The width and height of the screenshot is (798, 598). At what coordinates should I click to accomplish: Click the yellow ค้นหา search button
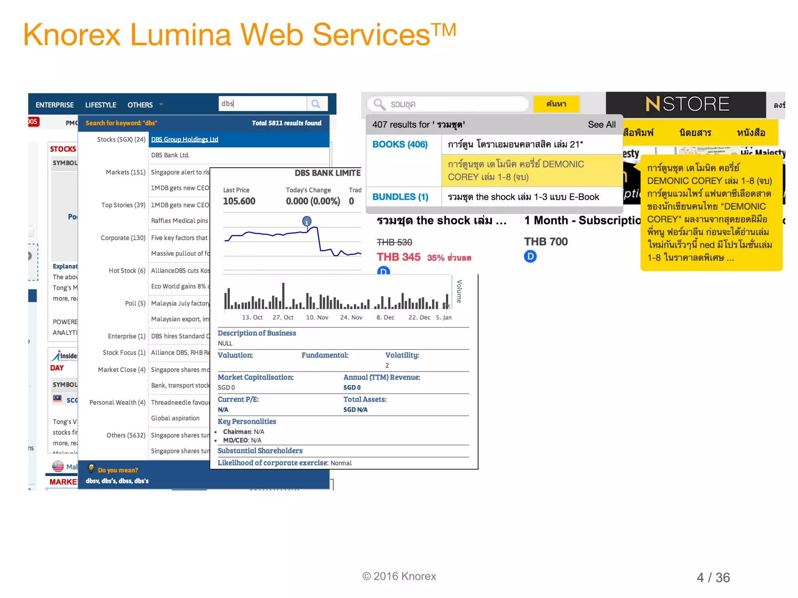556,104
